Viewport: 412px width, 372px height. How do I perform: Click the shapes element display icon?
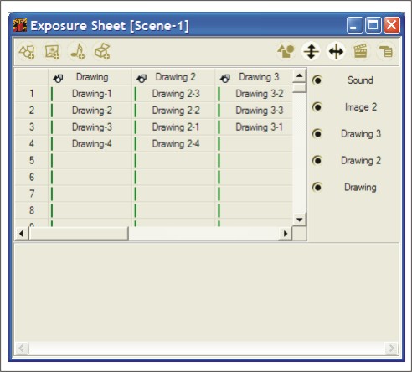click(286, 52)
